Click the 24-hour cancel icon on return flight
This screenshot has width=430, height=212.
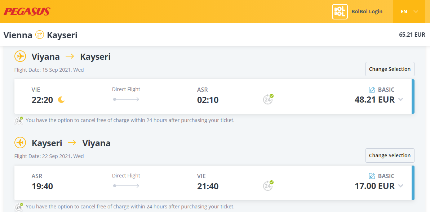tap(268, 186)
